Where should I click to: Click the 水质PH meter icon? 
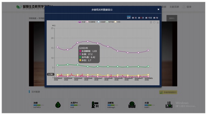tap(95, 105)
